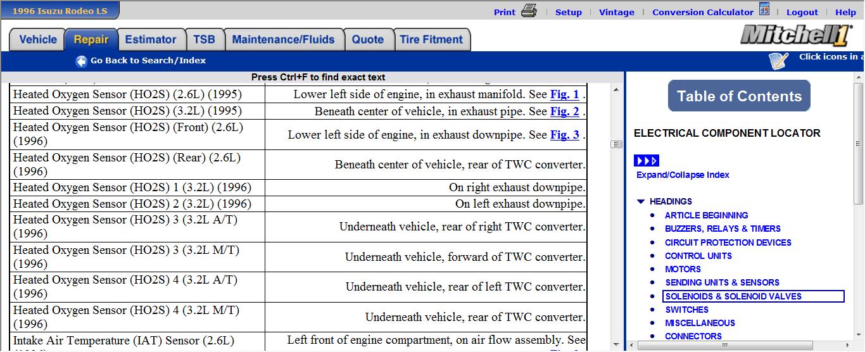This screenshot has width=865, height=352.
Task: Click the article scrollbar down arrow
Action: click(x=616, y=344)
